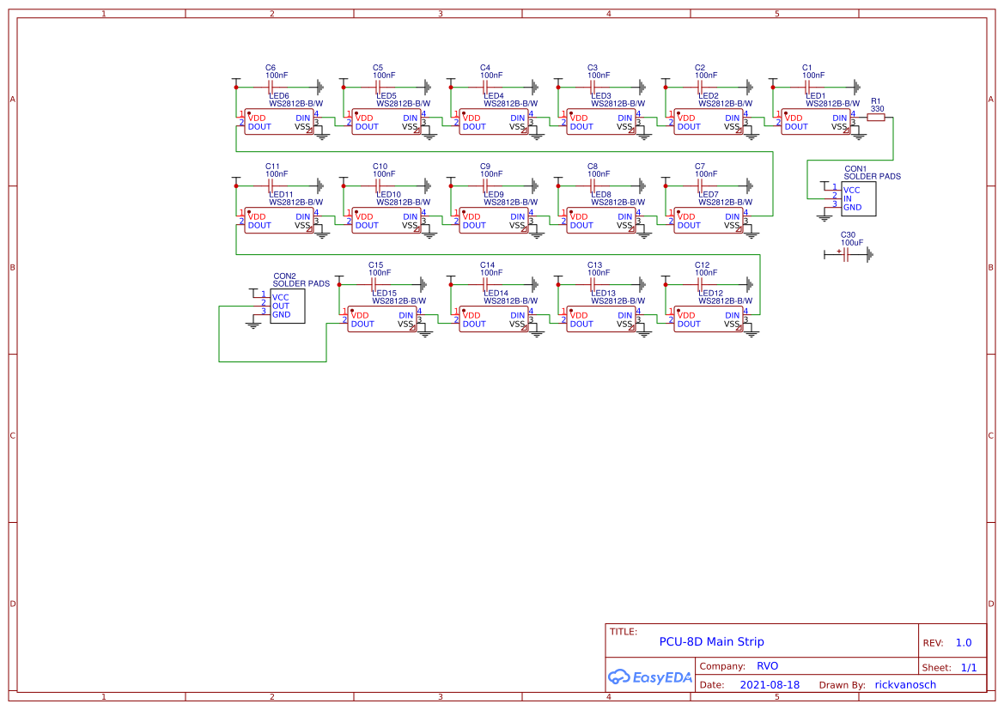The height and width of the screenshot is (710, 1004).
Task: Click the CON1 solder pads connector symbol
Action: [859, 198]
